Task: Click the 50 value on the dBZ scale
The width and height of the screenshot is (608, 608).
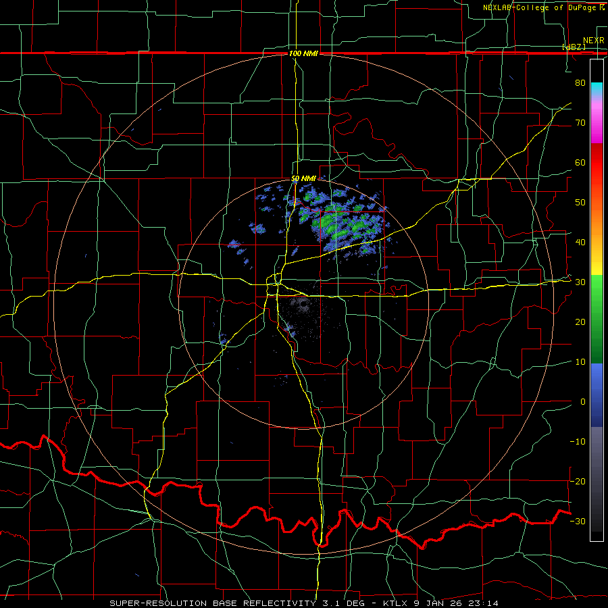Action: pos(580,203)
